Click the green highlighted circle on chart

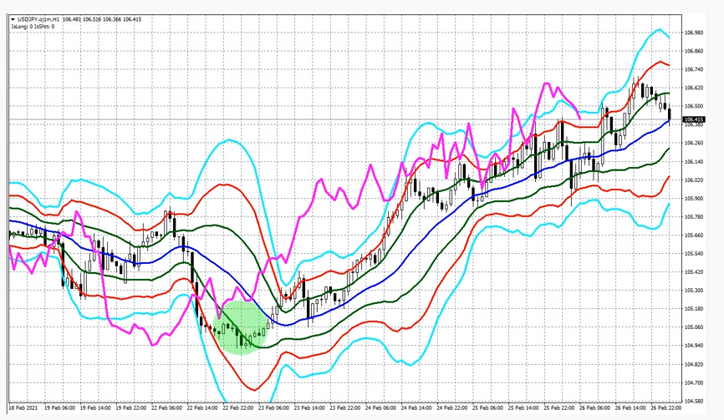click(240, 328)
